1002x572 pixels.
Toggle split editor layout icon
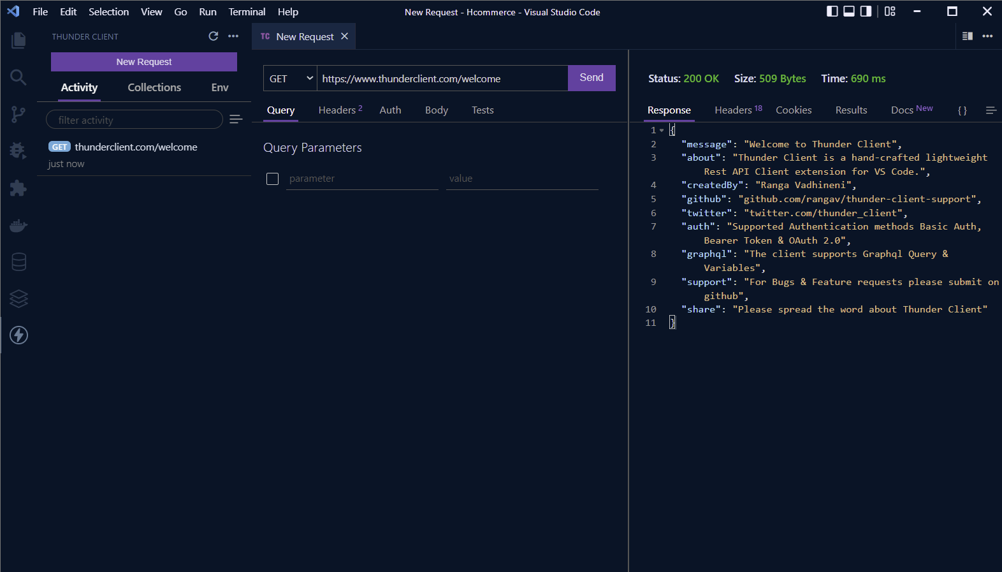[x=968, y=36]
